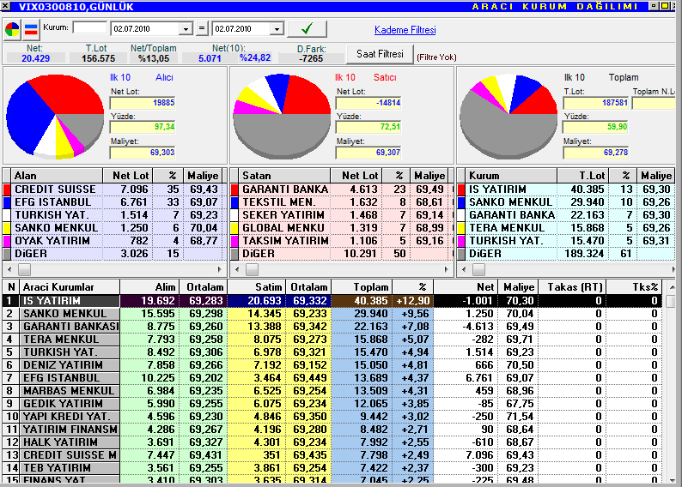Image resolution: width=682 pixels, height=487 pixels.
Task: Select the GARANTI BANKASI row
Action: coord(332,327)
